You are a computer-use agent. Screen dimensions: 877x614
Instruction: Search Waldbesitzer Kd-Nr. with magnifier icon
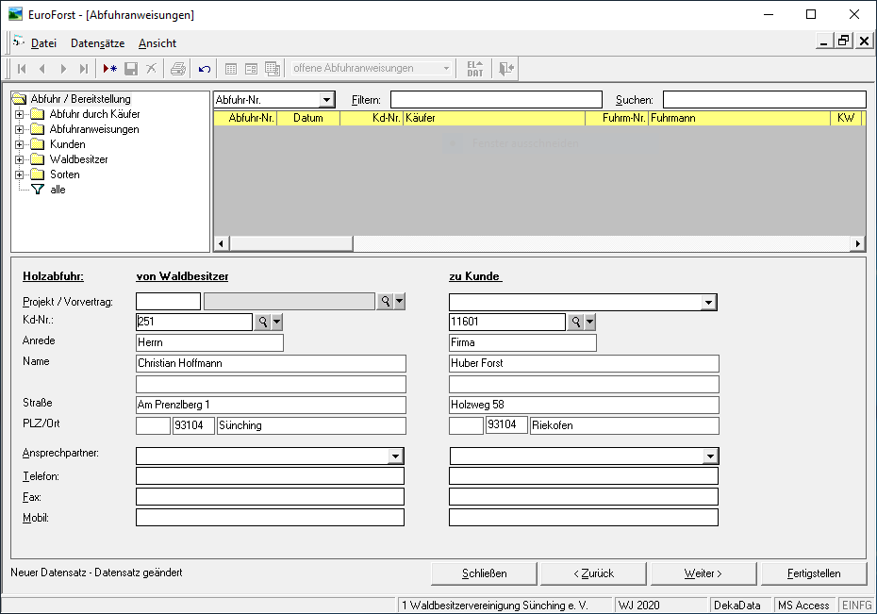pos(262,323)
